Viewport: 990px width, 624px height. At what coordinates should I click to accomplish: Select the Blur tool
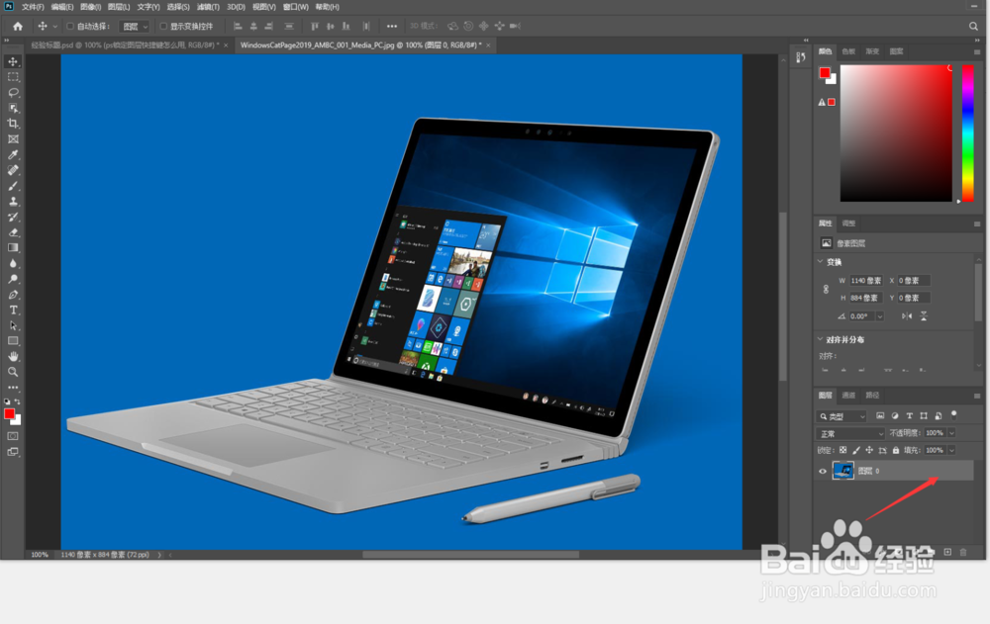(x=13, y=264)
